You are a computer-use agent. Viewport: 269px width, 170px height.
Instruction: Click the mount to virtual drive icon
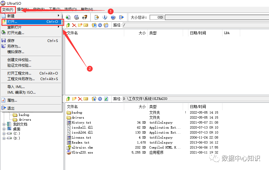77,17
